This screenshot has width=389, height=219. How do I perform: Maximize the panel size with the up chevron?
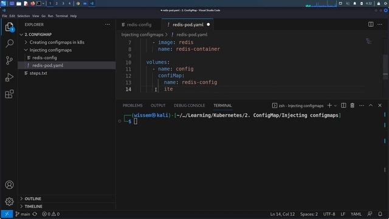coord(371,105)
